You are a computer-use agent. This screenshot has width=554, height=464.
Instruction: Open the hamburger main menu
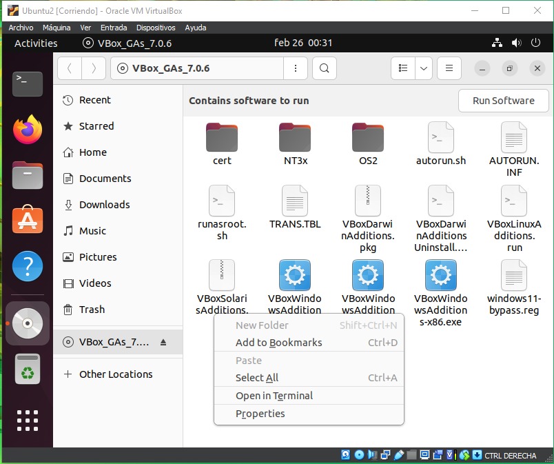pos(449,68)
